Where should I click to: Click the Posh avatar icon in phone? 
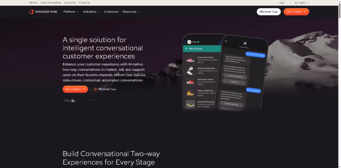189,42
